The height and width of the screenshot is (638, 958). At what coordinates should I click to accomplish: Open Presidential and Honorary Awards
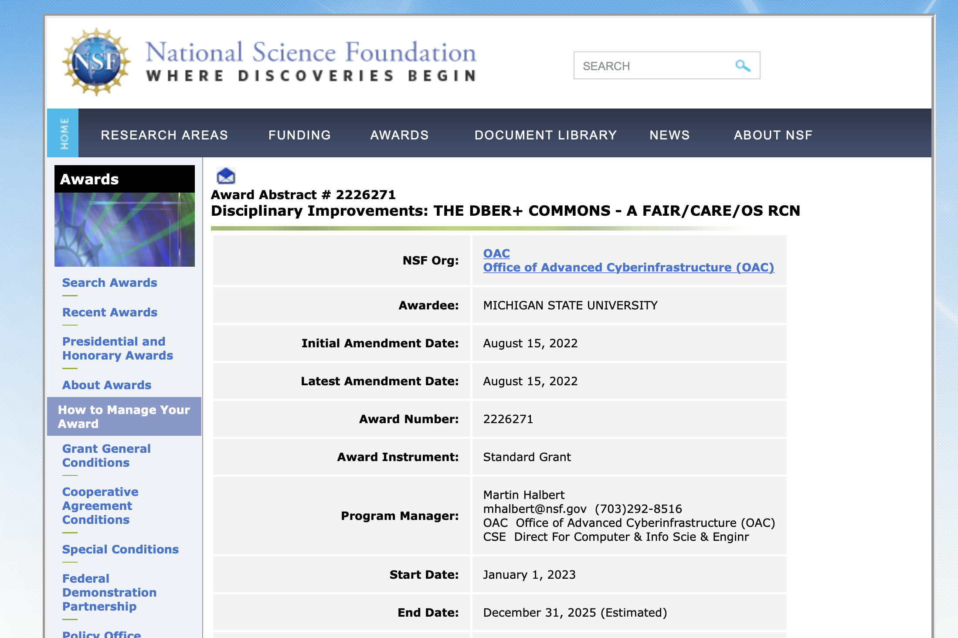[118, 348]
